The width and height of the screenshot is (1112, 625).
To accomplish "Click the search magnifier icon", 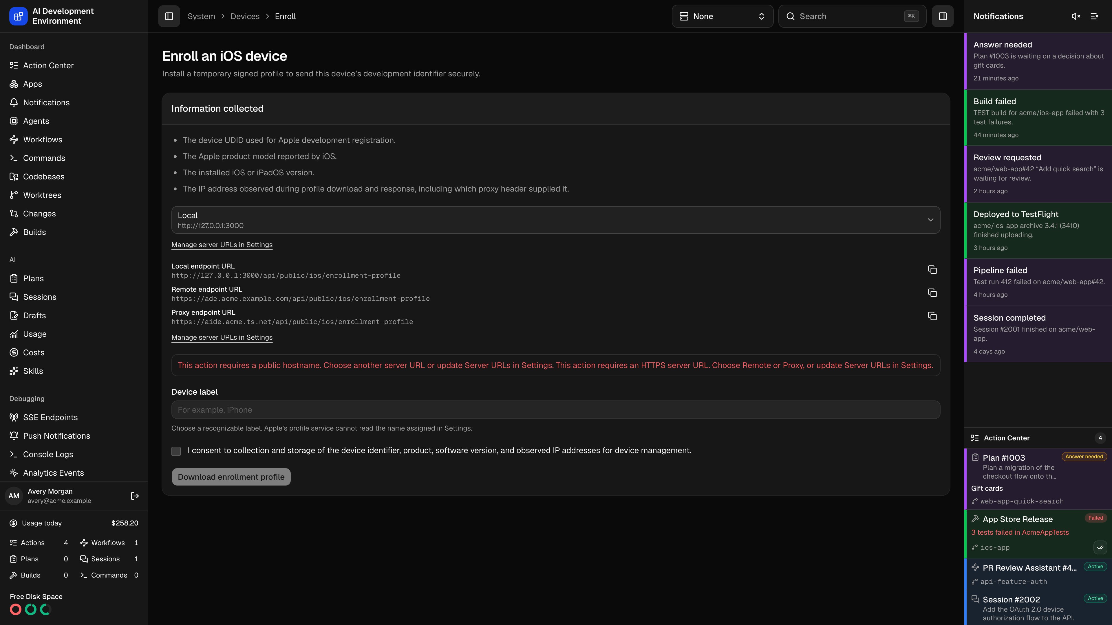I will [790, 16].
